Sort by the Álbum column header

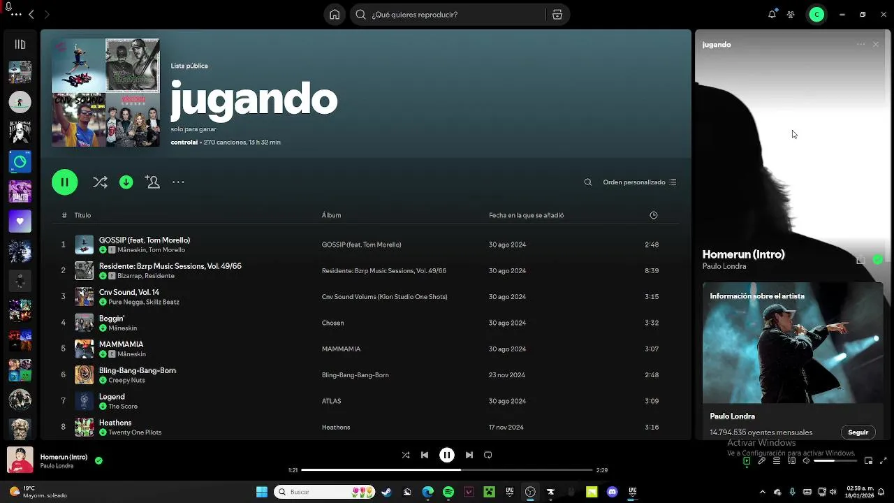(331, 215)
